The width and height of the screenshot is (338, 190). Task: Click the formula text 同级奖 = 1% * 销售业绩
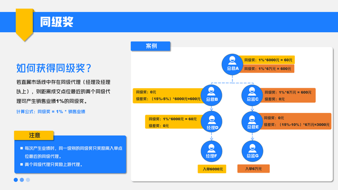(61, 111)
